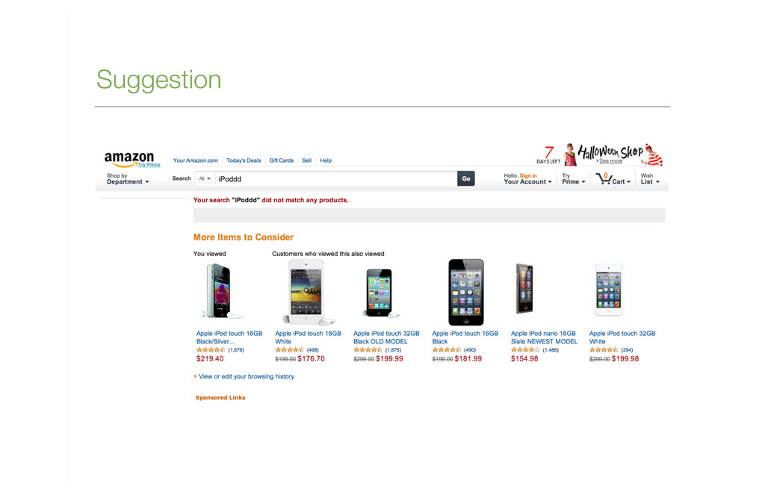This screenshot has height=495, width=765.
Task: Click the Help navigation link
Action: pos(326,161)
